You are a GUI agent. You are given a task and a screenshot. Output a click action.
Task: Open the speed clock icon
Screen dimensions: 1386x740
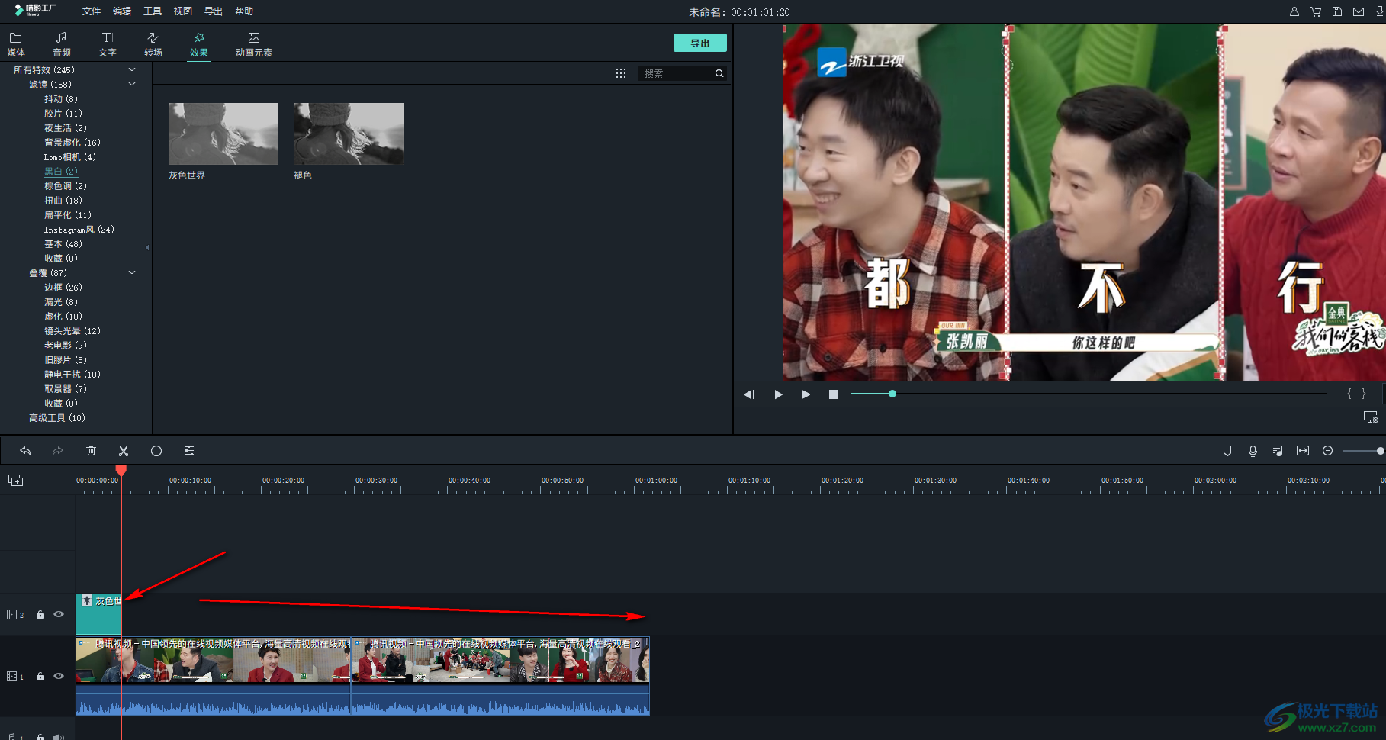tap(156, 451)
